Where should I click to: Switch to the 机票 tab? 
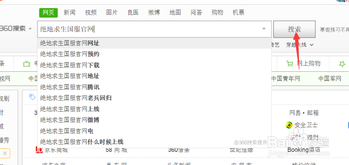238,13
